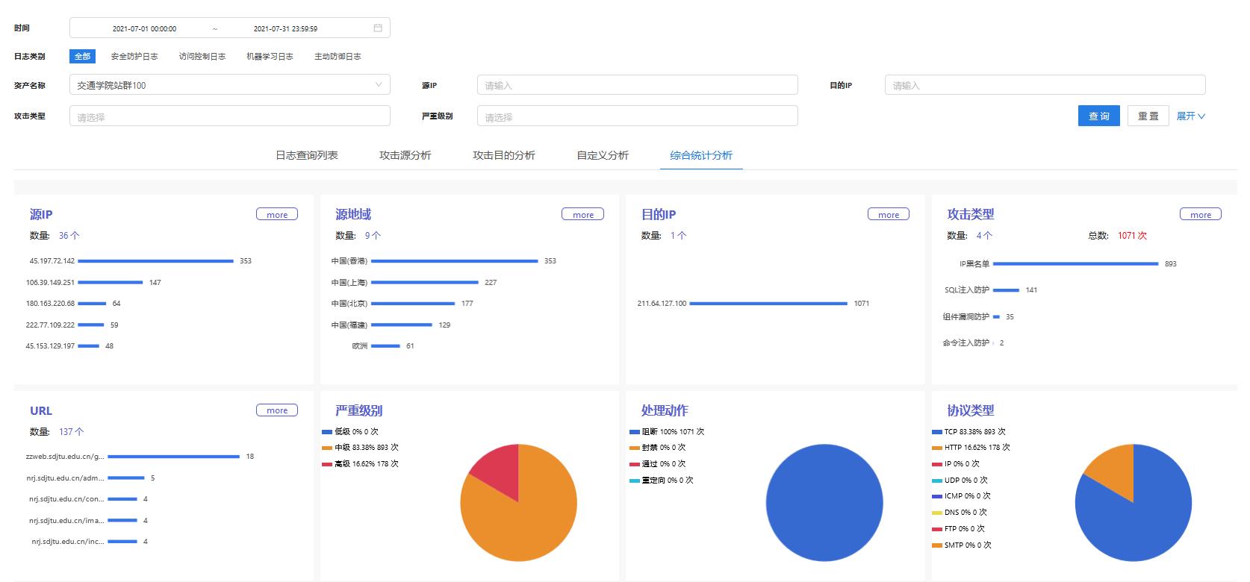
Task: Switch to 综合统计分析 tab
Action: 701,155
